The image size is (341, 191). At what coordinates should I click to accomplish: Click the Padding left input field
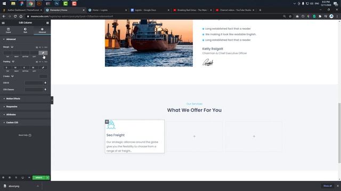34,67
